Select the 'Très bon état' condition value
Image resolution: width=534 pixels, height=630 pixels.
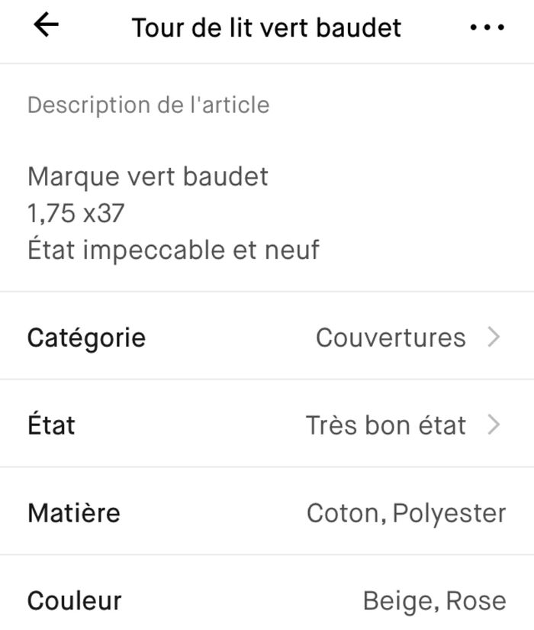[x=385, y=425]
